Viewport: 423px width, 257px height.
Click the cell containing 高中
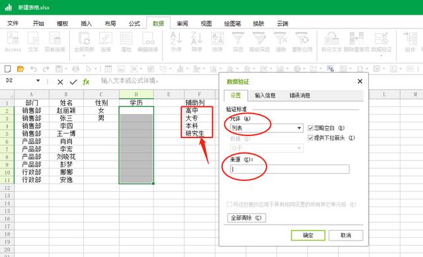coord(200,110)
